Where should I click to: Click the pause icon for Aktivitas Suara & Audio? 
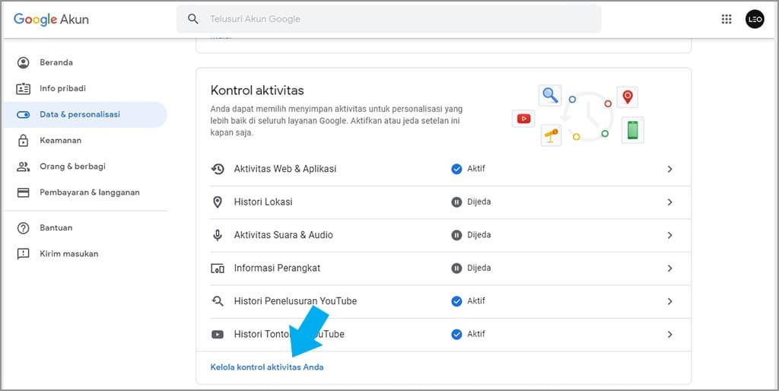[x=456, y=235]
